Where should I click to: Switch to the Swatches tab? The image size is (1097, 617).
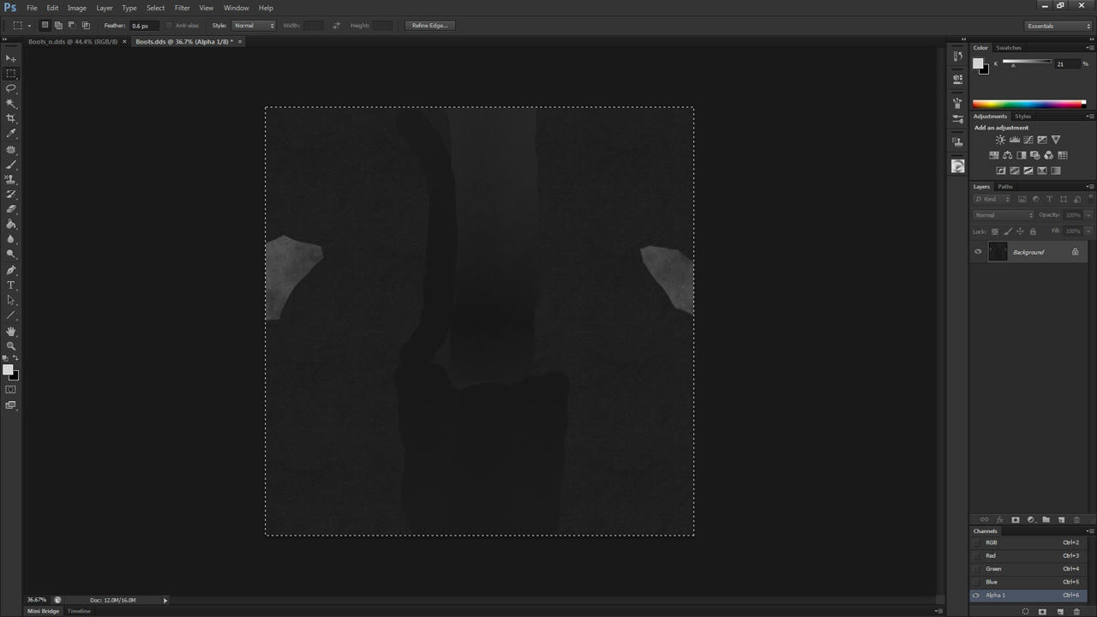1008,48
